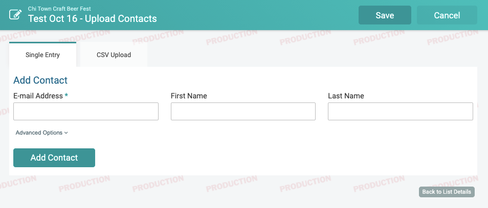Image resolution: width=488 pixels, height=208 pixels.
Task: Click the Chi Town Craft Beer Fest subtitle
Action: click(59, 9)
